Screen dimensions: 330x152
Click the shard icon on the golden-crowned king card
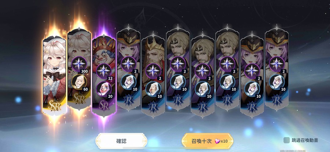coord(153,89)
